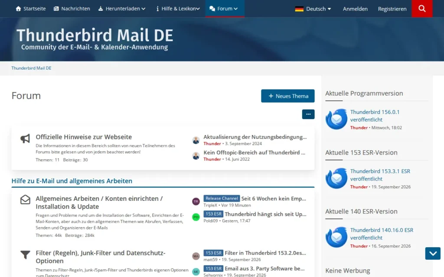
Task: Open the Offizielle Hinweise zur Webseite forum
Action: pyautogui.click(x=84, y=137)
